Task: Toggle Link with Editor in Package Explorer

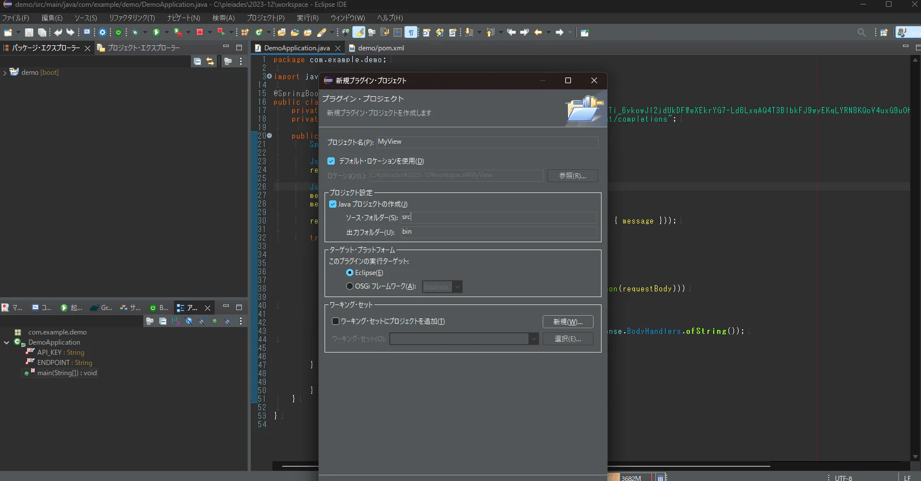Action: point(210,61)
